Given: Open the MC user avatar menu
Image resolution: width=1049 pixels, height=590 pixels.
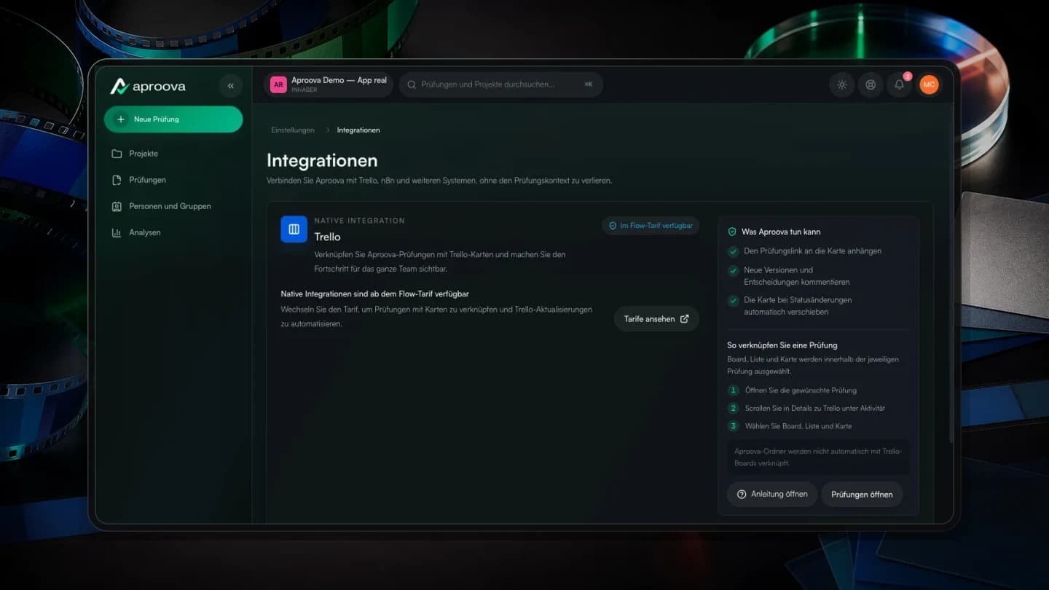Looking at the screenshot, I should point(929,84).
